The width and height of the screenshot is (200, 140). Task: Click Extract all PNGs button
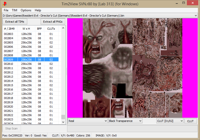(x=53, y=22)
